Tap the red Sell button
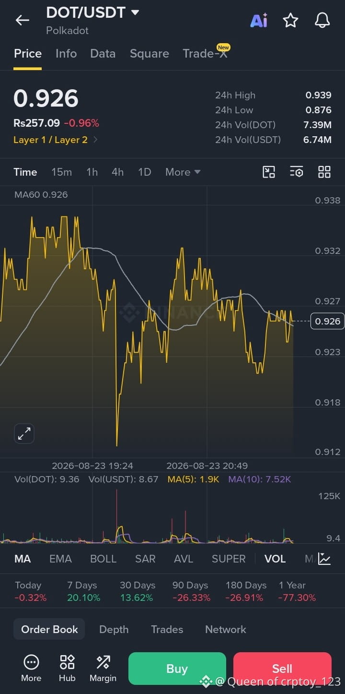 282,669
